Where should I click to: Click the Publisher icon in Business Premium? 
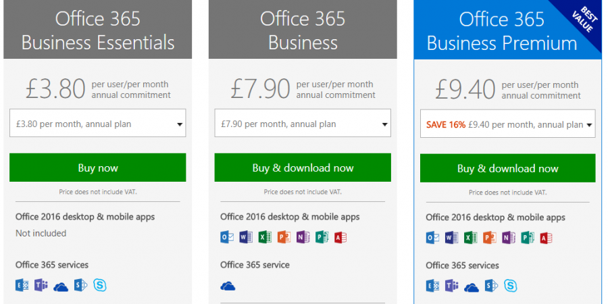coord(527,238)
